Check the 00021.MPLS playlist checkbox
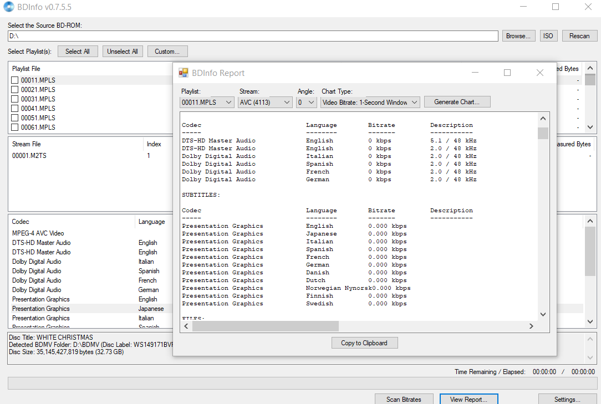 [14, 90]
